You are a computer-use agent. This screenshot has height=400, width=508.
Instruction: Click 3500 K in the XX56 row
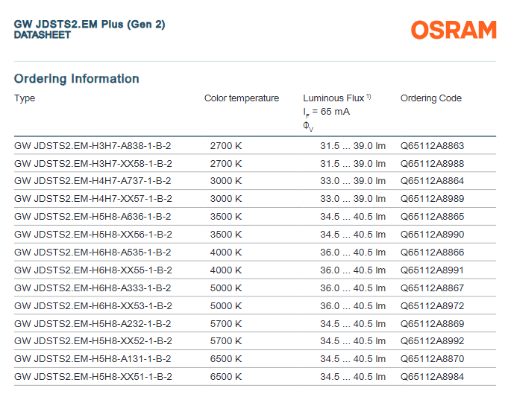click(x=226, y=235)
